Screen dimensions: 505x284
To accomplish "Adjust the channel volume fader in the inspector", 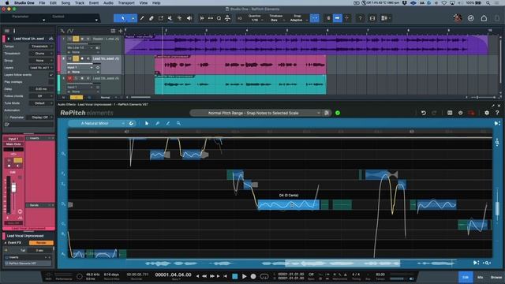I will click(x=13, y=188).
